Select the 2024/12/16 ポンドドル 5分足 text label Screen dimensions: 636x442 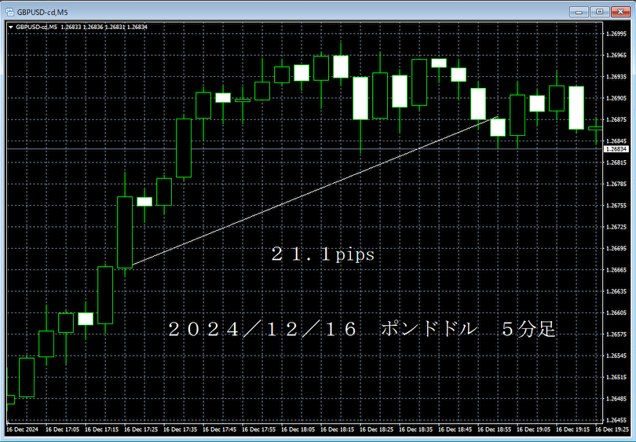(361, 329)
